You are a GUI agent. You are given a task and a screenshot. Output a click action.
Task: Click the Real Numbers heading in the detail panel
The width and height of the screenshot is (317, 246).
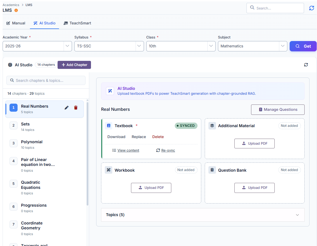point(115,109)
